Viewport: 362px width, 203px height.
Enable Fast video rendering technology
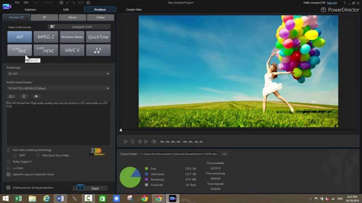(8, 150)
